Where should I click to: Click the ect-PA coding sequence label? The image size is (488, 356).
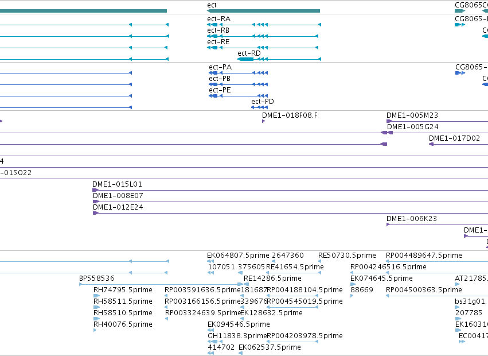pos(220,67)
